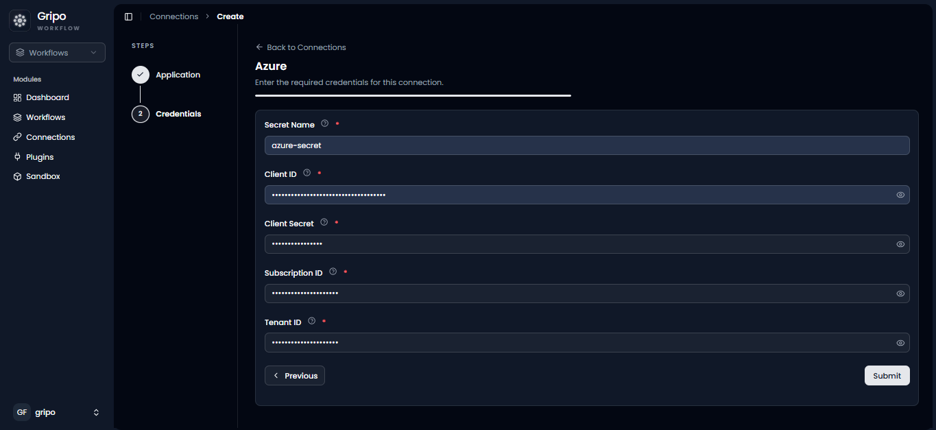
Task: Show the Client ID value
Action: (x=900, y=195)
